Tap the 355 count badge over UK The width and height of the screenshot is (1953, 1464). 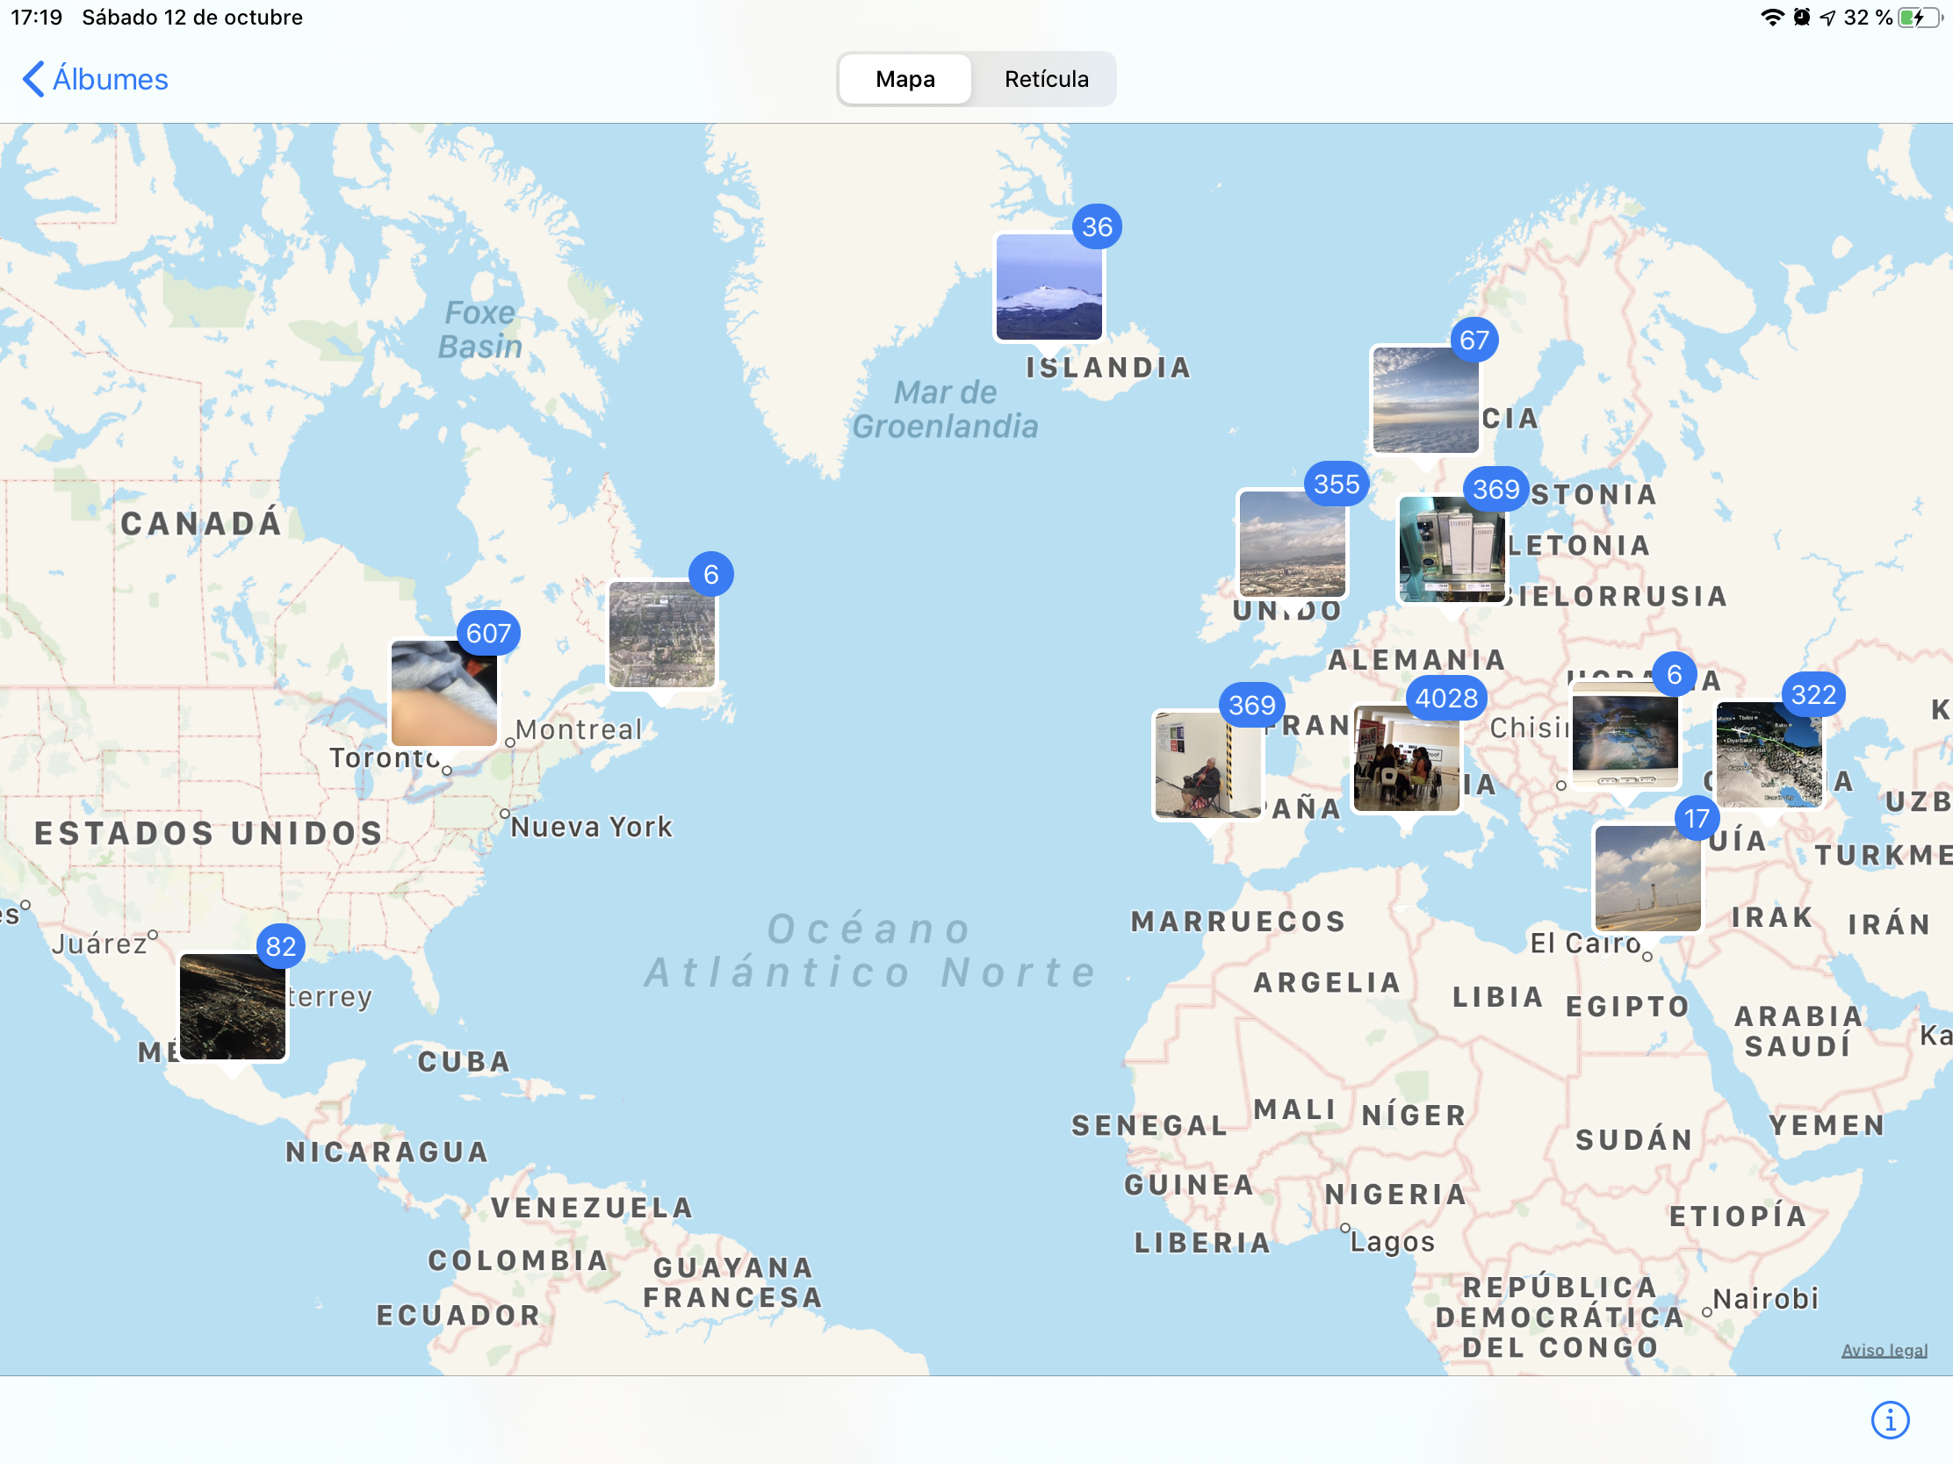click(x=1336, y=484)
